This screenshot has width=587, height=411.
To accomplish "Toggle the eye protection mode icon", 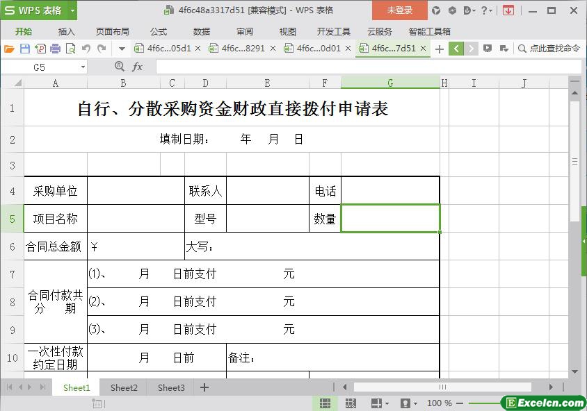I will click(x=405, y=403).
